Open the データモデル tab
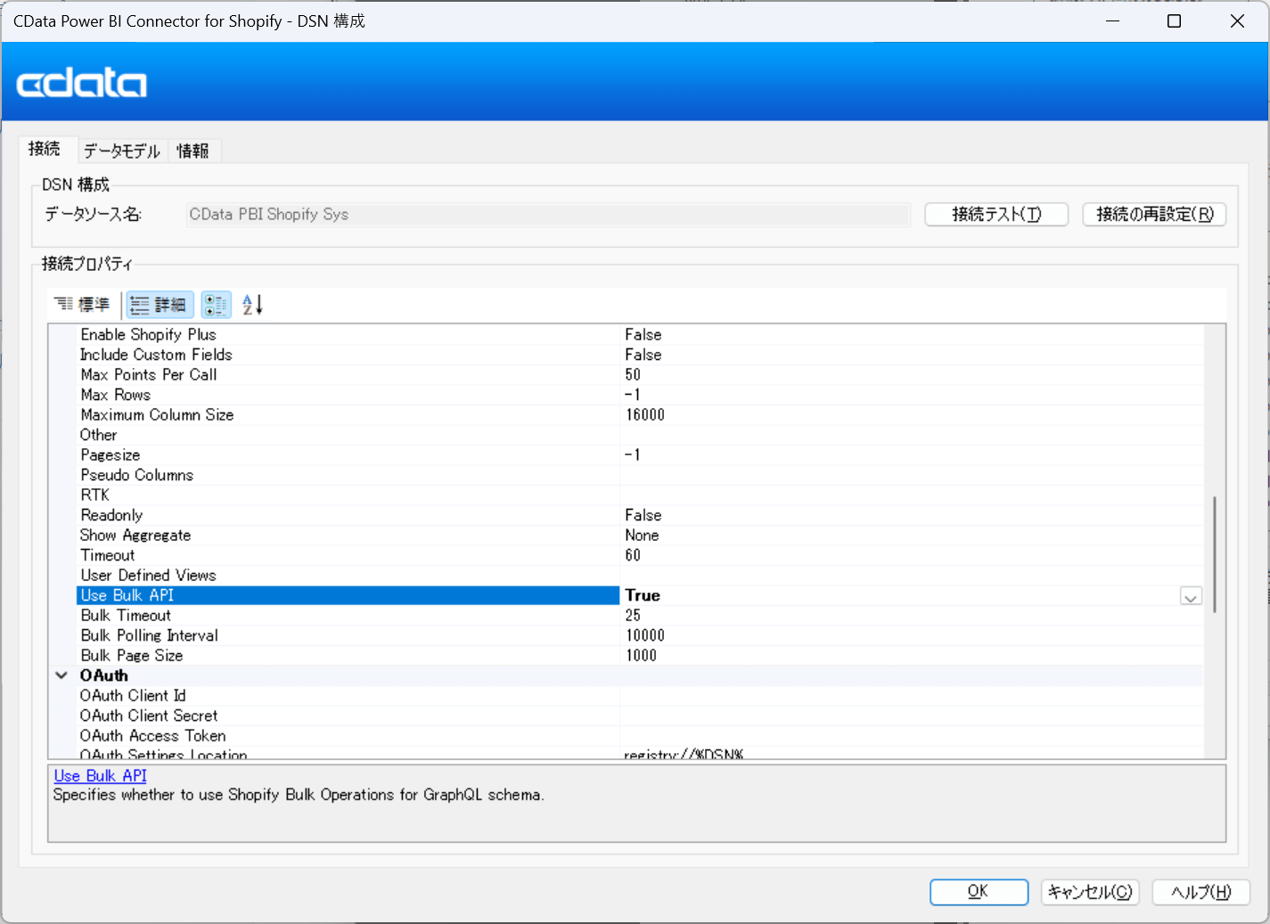The height and width of the screenshot is (924, 1270). pos(122,151)
